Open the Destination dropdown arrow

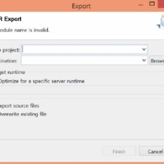tap(144, 60)
